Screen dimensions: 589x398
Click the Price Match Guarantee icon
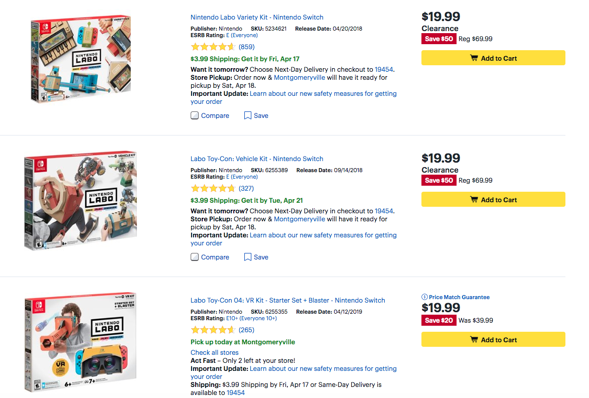click(x=424, y=297)
